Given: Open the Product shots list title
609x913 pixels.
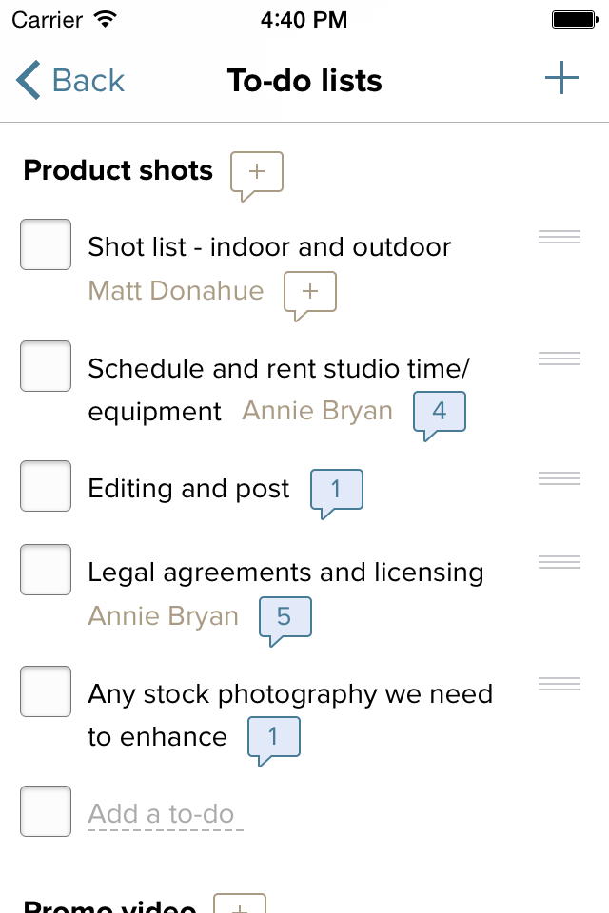Looking at the screenshot, I should pyautogui.click(x=118, y=170).
